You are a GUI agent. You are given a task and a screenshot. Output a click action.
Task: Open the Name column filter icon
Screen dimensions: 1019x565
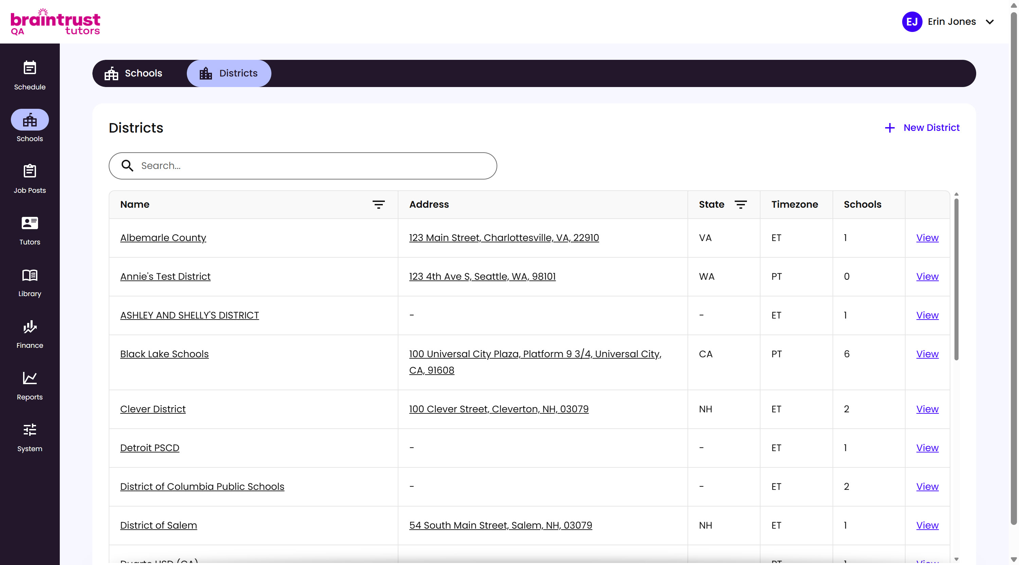click(379, 205)
